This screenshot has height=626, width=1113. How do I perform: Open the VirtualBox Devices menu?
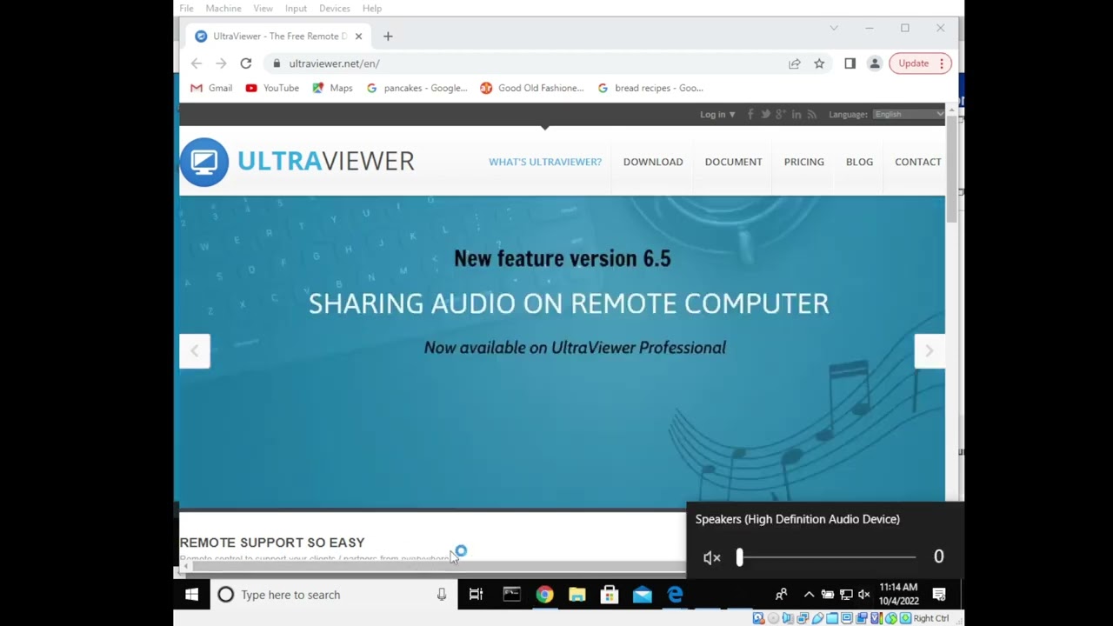pos(335,8)
